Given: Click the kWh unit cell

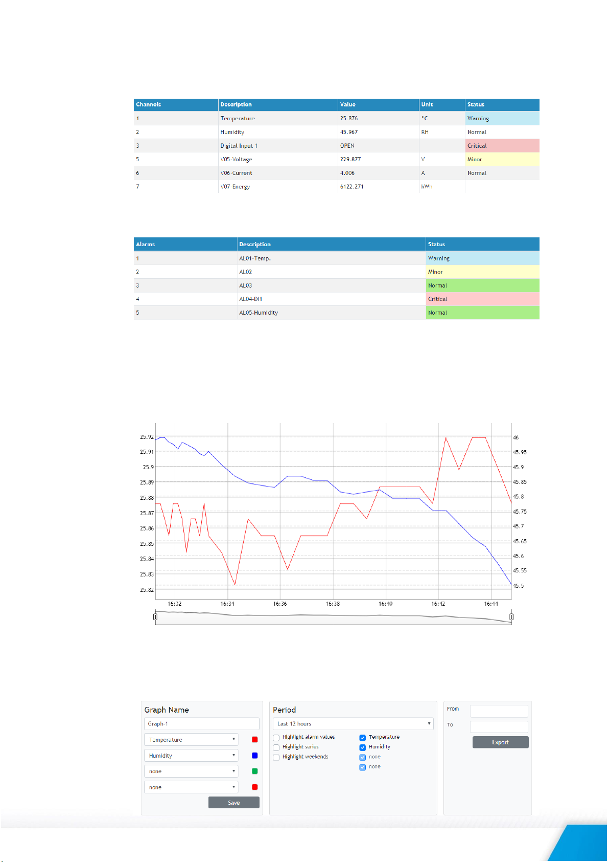Looking at the screenshot, I should pyautogui.click(x=442, y=187).
